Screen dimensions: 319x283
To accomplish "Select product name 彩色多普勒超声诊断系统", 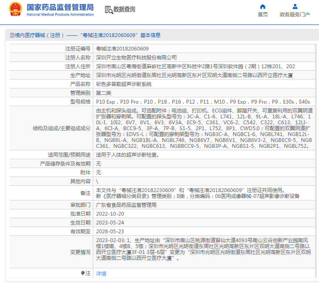I will (124, 84).
